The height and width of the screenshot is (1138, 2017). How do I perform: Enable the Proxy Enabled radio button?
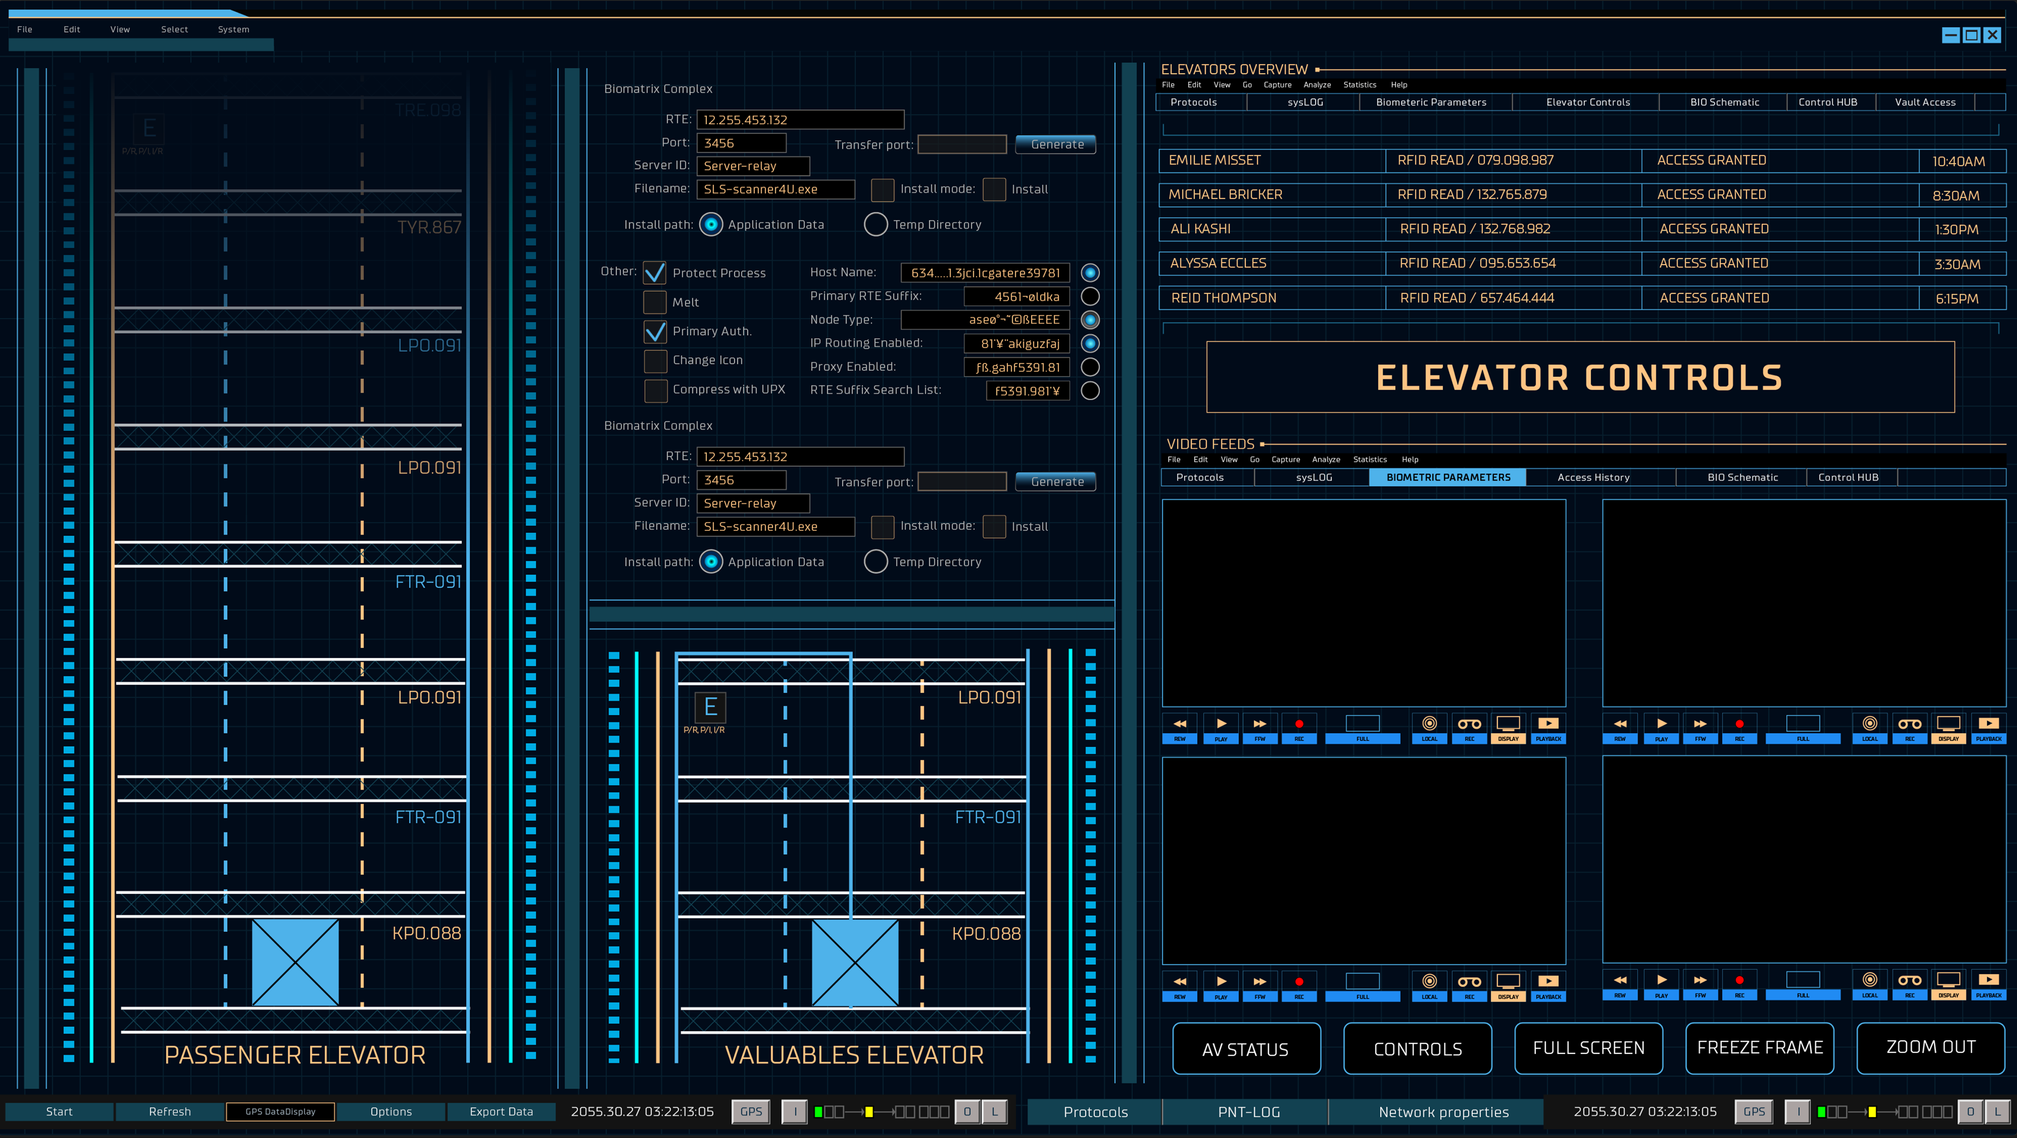coord(1090,367)
